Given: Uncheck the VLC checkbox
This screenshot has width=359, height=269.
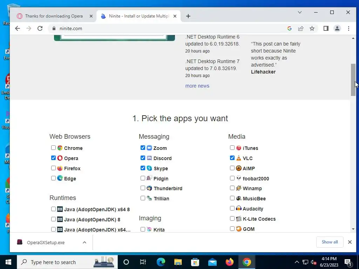Looking at the screenshot, I should (232, 158).
